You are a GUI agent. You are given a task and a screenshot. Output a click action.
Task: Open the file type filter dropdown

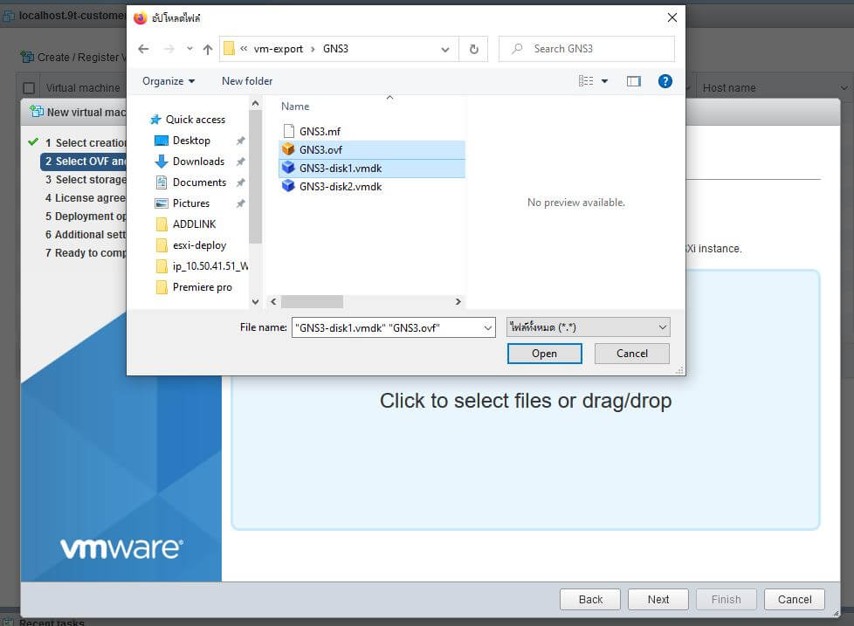[x=589, y=327]
